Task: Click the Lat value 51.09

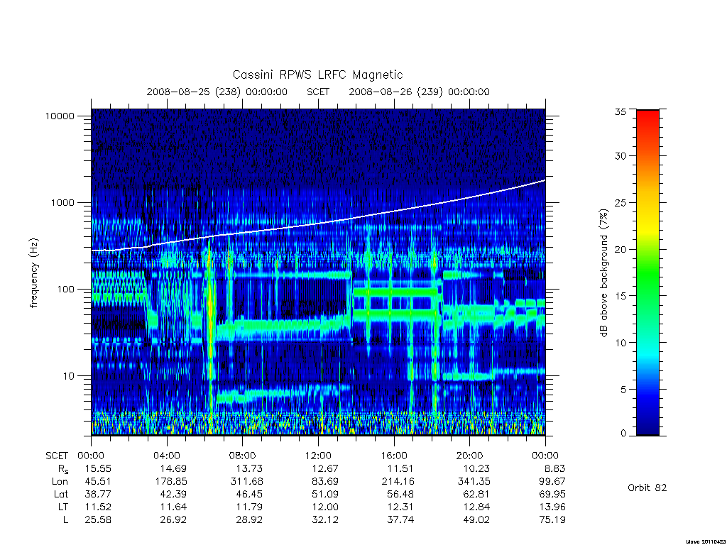Action: (x=324, y=494)
